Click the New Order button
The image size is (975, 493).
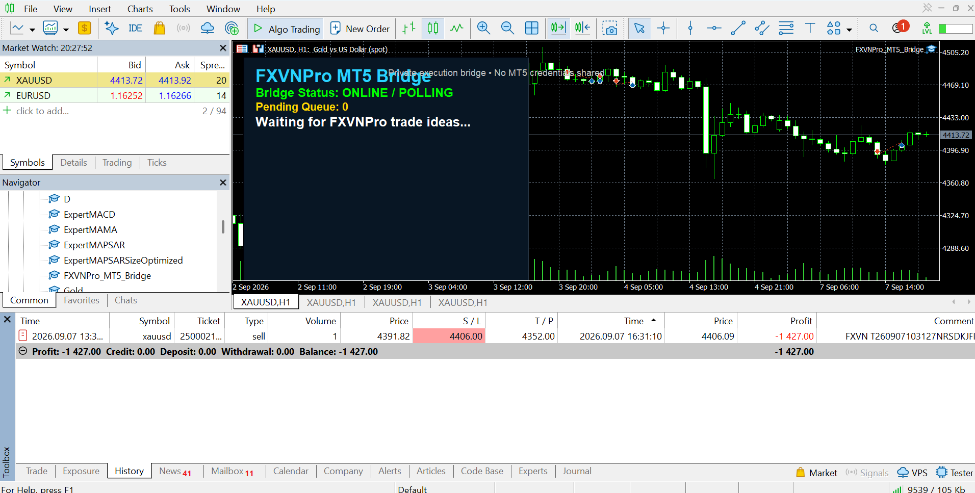coord(360,29)
